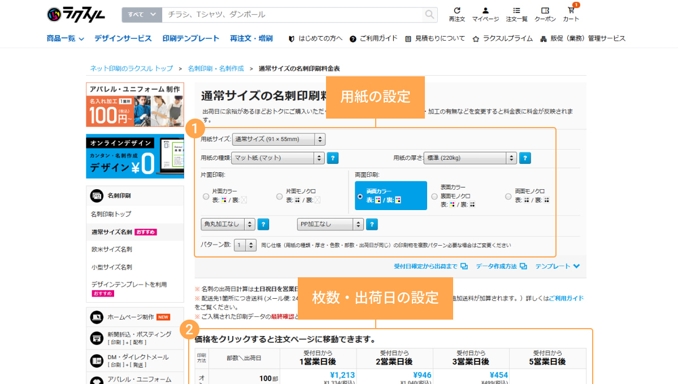Viewport: 678px width, 384px height.
Task: Open パターン数 dropdown
Action: 245,245
